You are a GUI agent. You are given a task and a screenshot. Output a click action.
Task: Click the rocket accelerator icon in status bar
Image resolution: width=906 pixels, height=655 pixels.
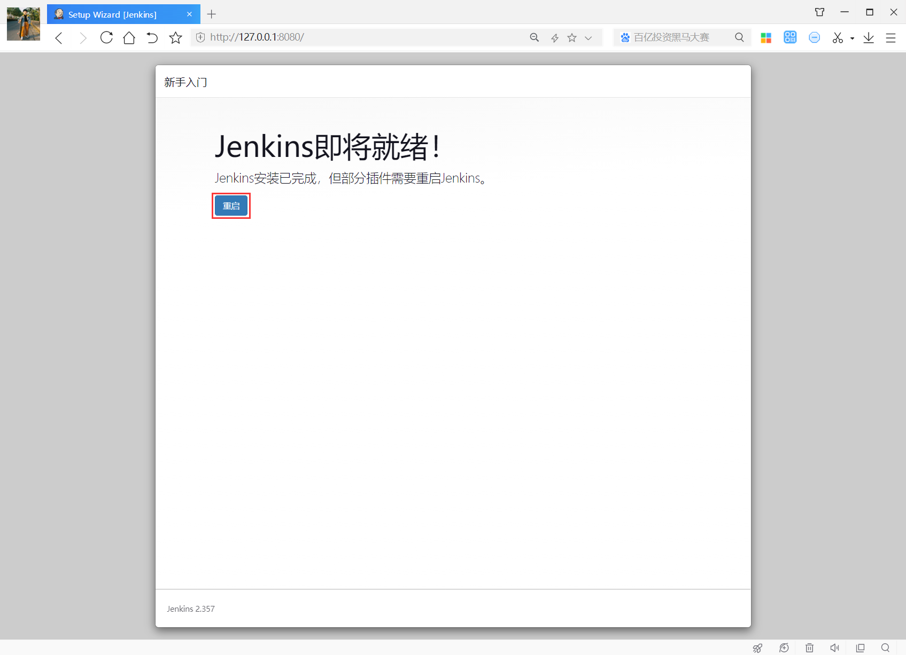coord(757,648)
